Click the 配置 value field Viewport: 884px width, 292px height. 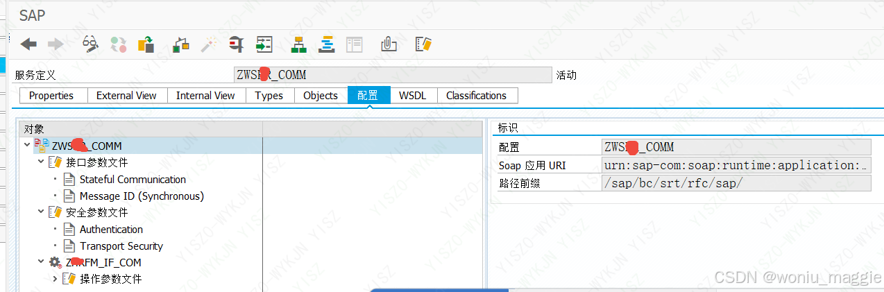pos(736,147)
